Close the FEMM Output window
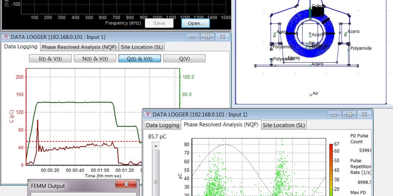Viewport: 393px width, 196px height. (x=127, y=184)
